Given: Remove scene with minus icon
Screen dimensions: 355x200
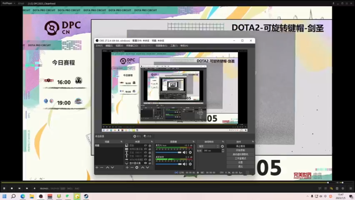Looking at the screenshot, I should tap(102, 168).
